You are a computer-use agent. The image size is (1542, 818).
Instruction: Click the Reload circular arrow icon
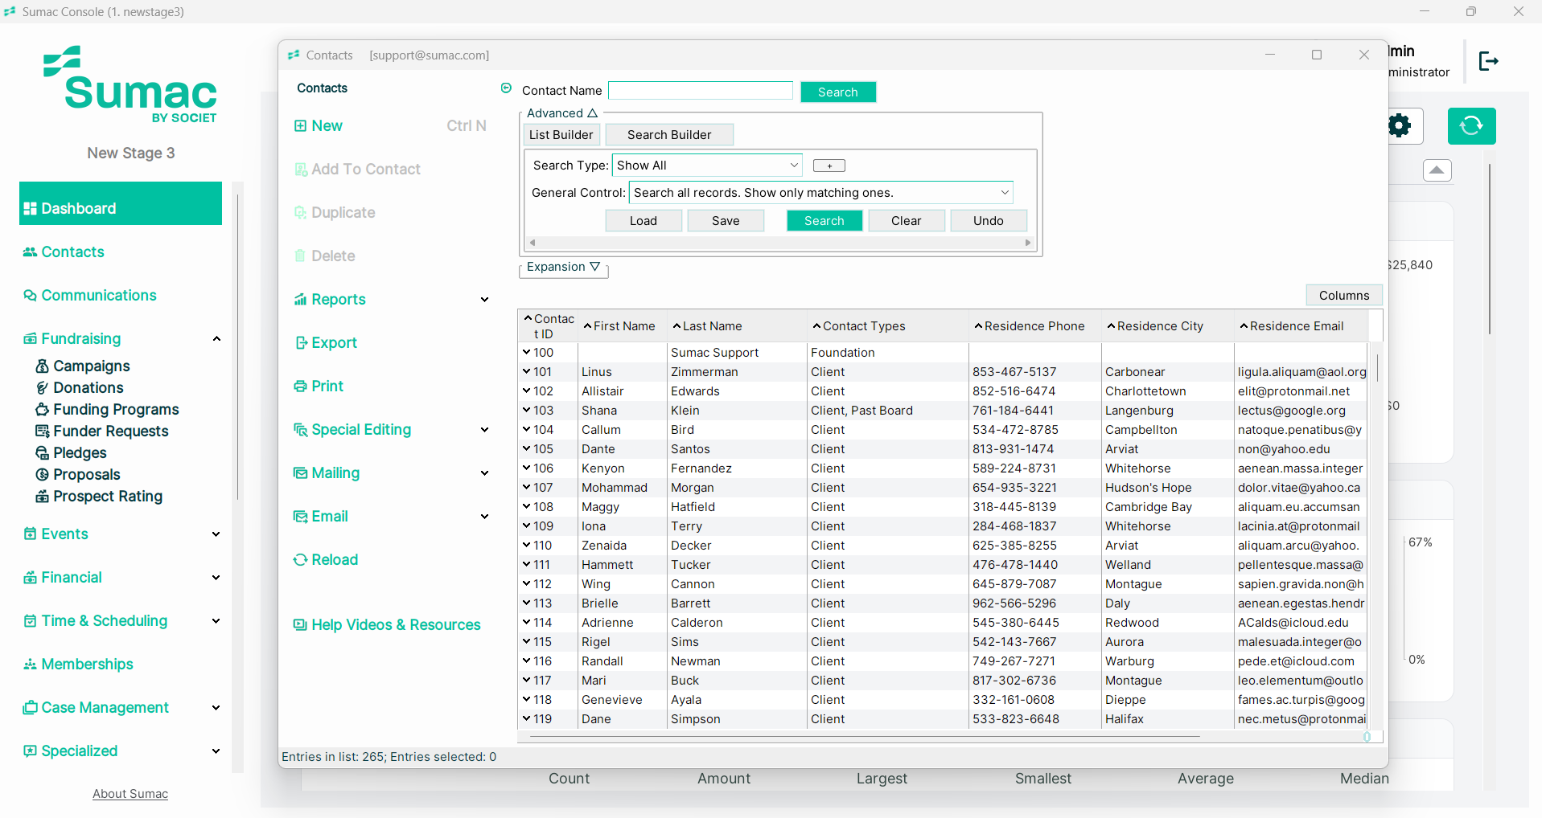[x=300, y=560]
